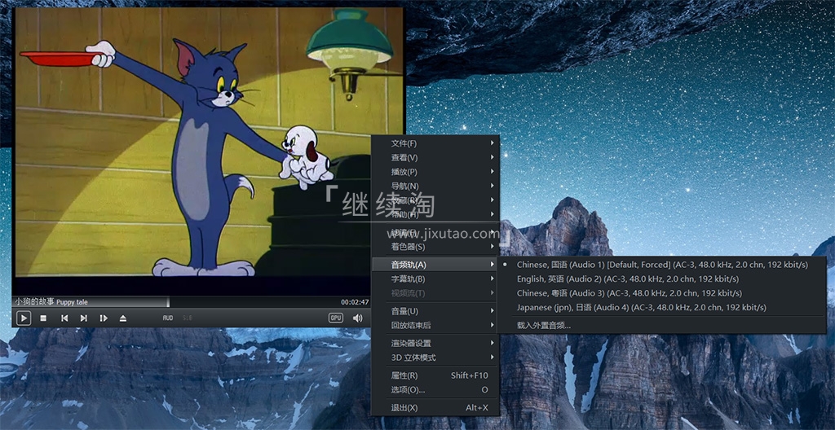The width and height of the screenshot is (835, 430).
Task: Click 载入外置音频... to load external audio
Action: [x=544, y=325]
